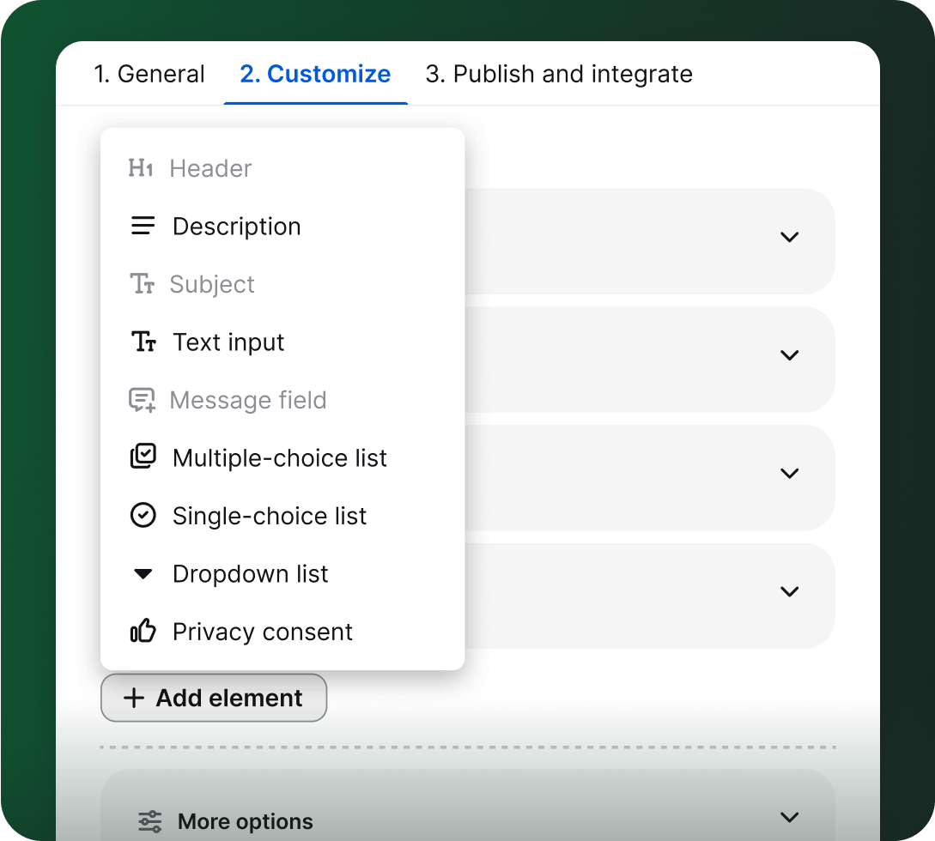This screenshot has height=841, width=935.
Task: Click the Header H1 icon
Action: 141,168
